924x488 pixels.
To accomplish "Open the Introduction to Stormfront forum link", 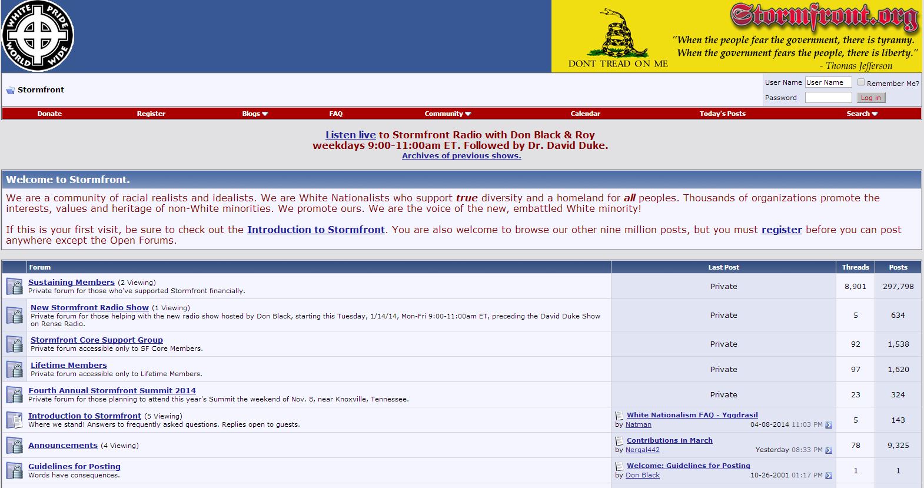I will [x=85, y=416].
